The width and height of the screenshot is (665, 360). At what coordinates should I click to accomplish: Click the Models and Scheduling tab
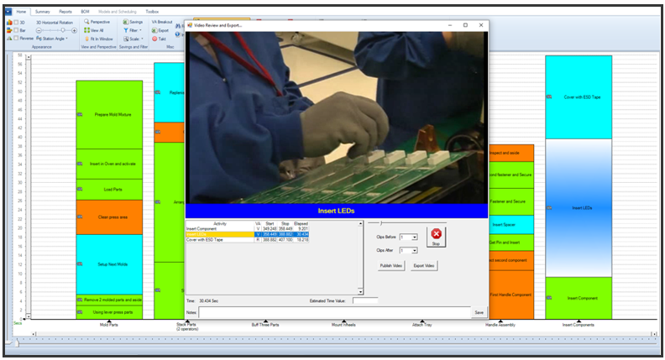coord(118,12)
